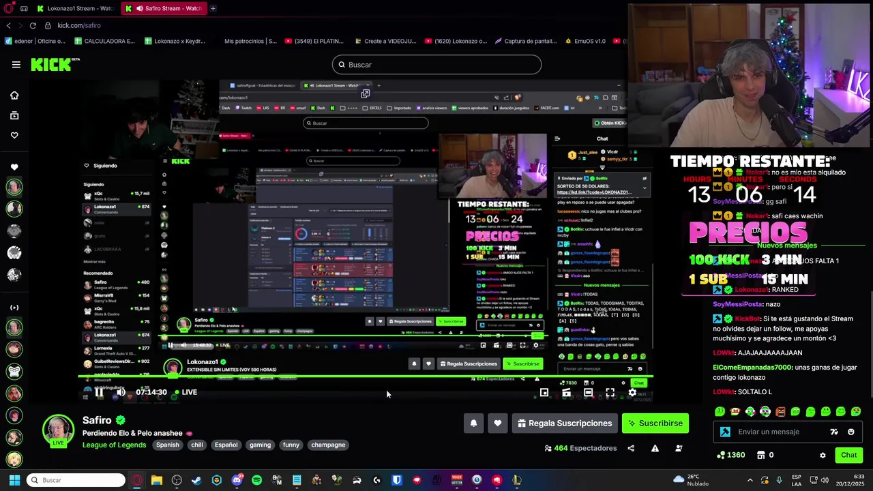Open the emoji picker in chat input
Screen dimensions: 873x491
[x=850, y=432]
